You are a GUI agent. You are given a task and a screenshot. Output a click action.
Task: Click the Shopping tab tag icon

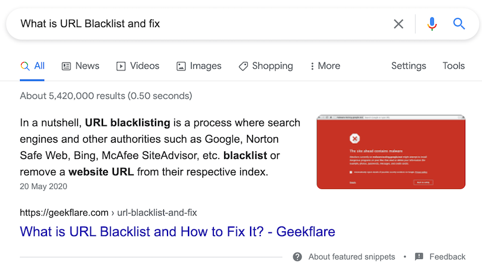coord(243,66)
